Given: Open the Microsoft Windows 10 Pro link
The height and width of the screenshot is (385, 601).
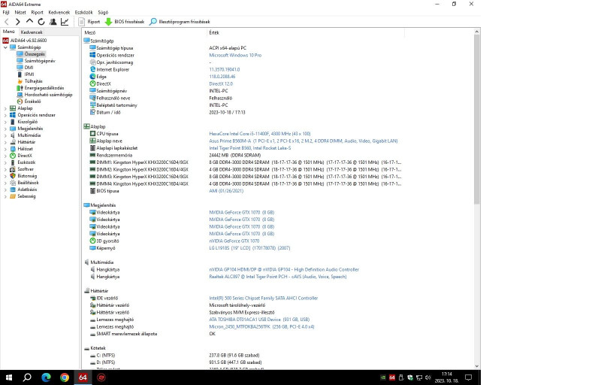Looking at the screenshot, I should pyautogui.click(x=235, y=55).
